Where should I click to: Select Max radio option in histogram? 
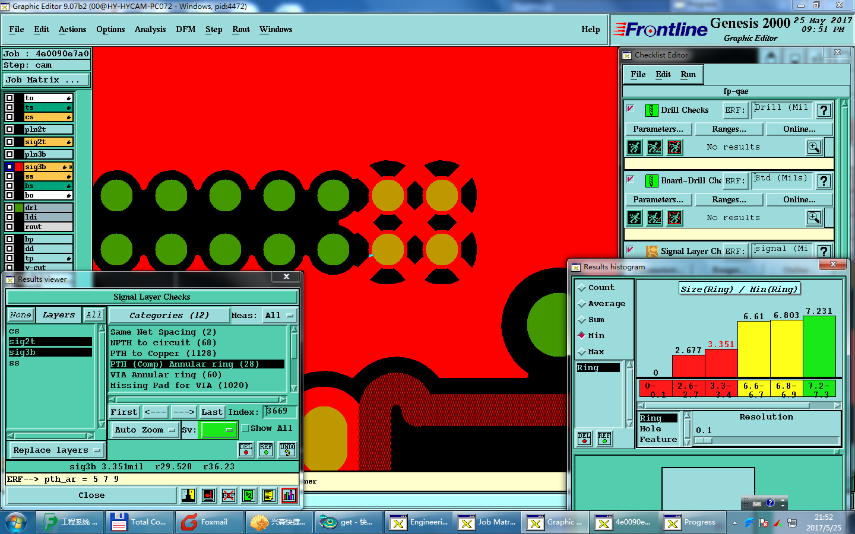point(582,352)
